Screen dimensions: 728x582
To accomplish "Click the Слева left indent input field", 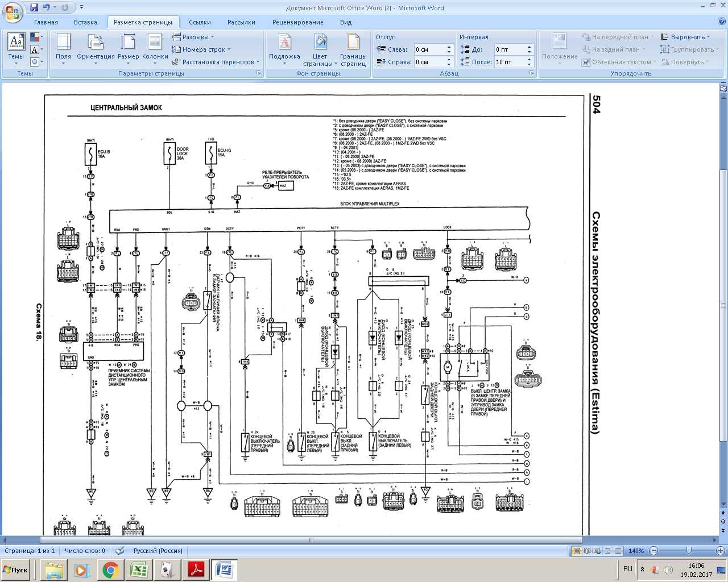I will 433,49.
